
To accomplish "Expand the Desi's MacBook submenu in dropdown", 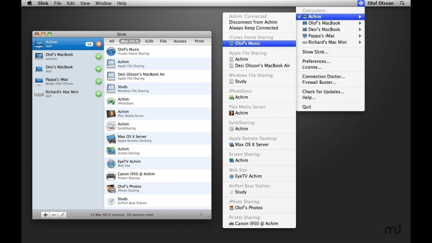I will [x=360, y=29].
